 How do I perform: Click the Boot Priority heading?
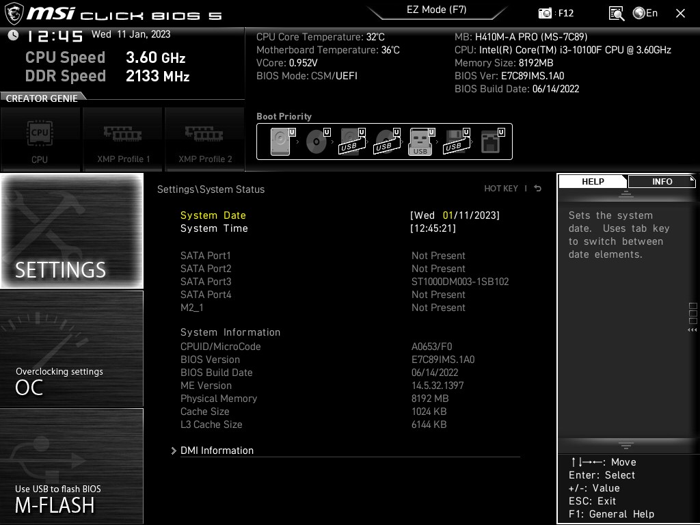pyautogui.click(x=284, y=116)
